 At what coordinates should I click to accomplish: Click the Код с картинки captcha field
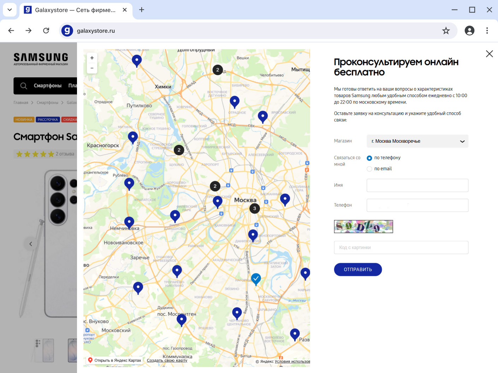click(x=401, y=248)
